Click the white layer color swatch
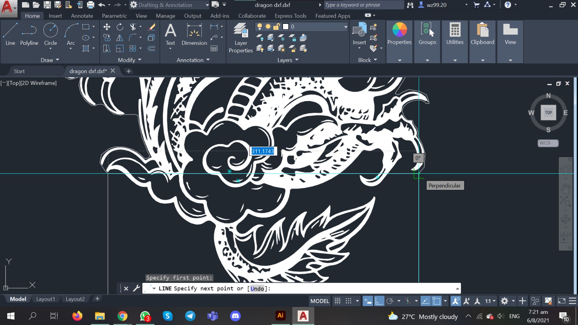 [x=285, y=27]
